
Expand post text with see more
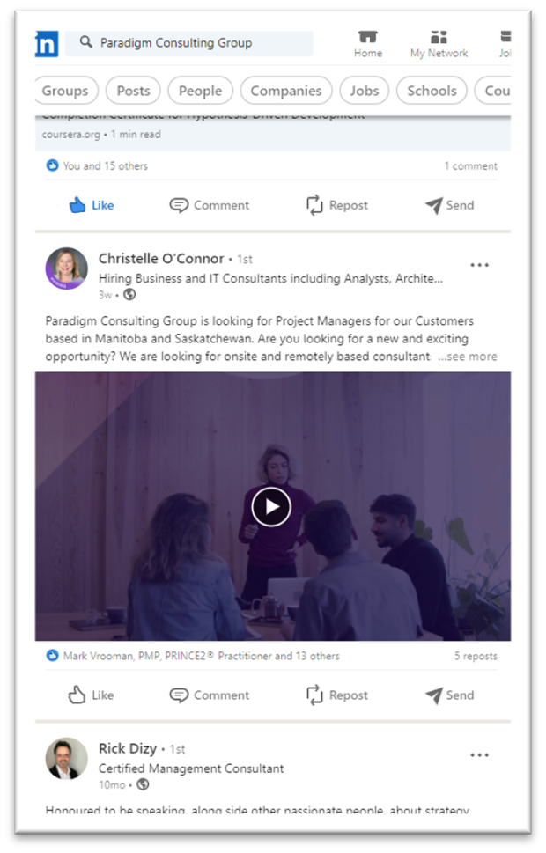coord(468,357)
